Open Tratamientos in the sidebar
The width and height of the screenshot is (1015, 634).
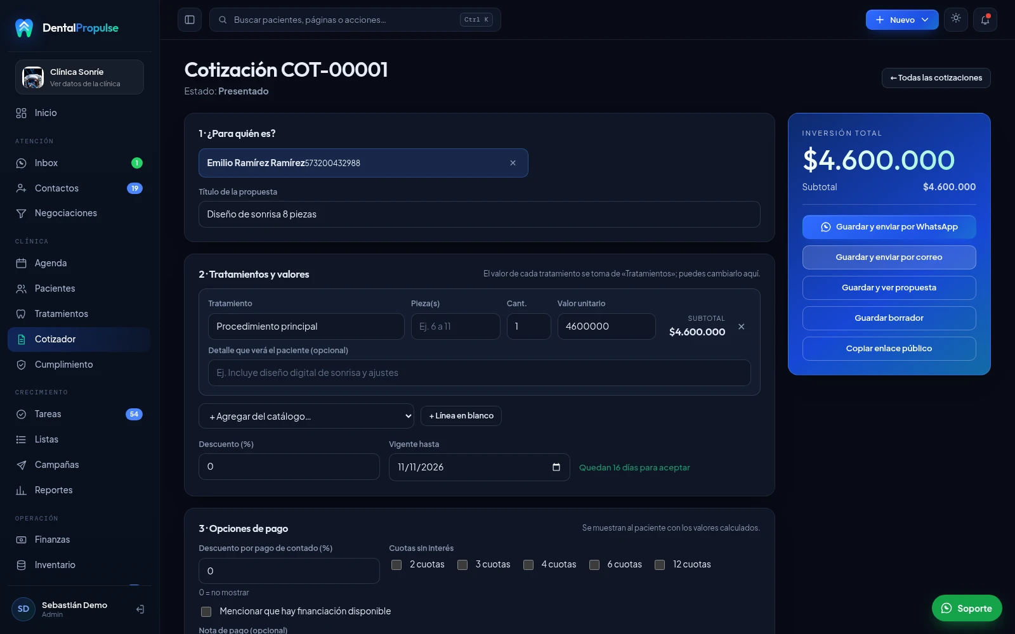point(79,314)
